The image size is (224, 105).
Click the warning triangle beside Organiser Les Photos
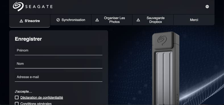pyautogui.click(x=97, y=20)
